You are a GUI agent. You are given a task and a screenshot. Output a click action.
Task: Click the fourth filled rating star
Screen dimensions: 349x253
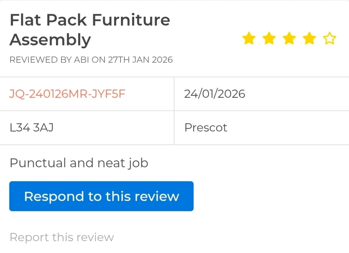click(x=309, y=39)
